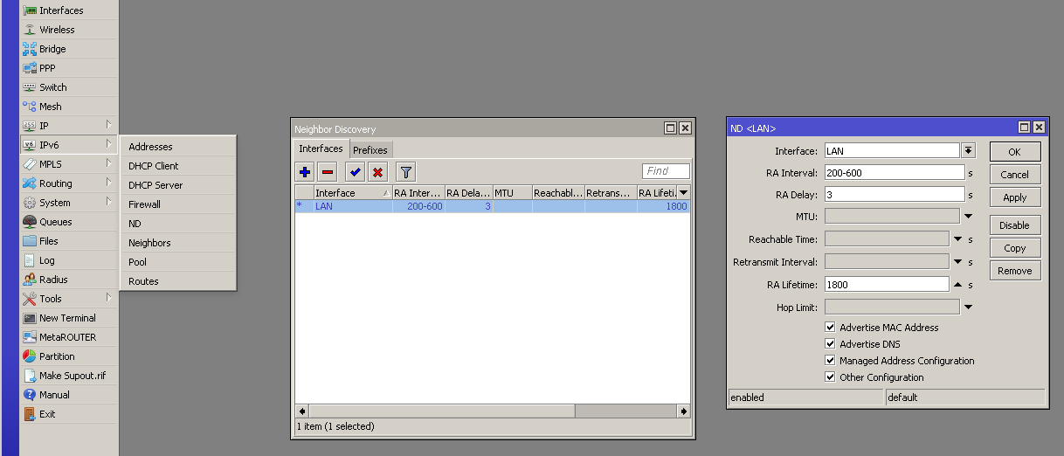Screen dimensions: 1064x456
Task: Open the Interfaces sidebar item
Action: click(x=68, y=10)
